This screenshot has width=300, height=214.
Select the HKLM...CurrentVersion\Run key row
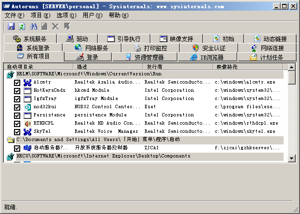point(150,74)
